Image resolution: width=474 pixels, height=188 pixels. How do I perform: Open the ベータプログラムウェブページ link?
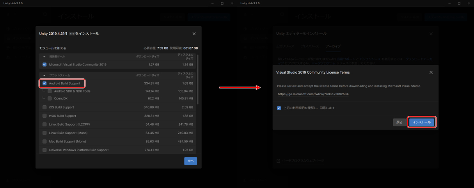[x=303, y=161]
